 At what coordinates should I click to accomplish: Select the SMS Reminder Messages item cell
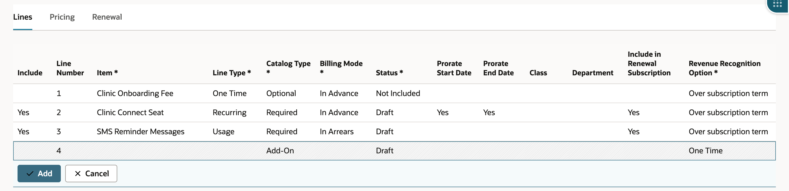(x=141, y=132)
